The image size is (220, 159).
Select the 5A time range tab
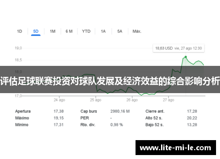[x=120, y=31]
